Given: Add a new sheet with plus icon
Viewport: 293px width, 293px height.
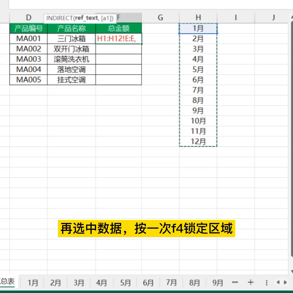Looking at the screenshot, I should pos(250,282).
